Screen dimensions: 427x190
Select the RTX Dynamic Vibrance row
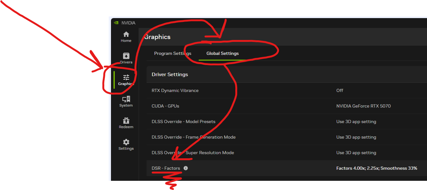tap(287, 90)
